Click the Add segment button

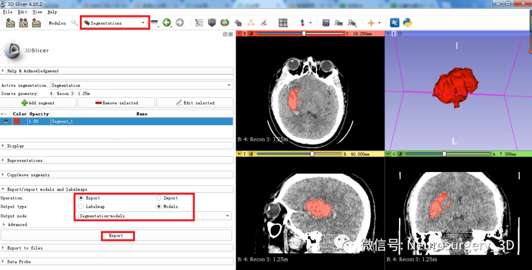(38, 103)
